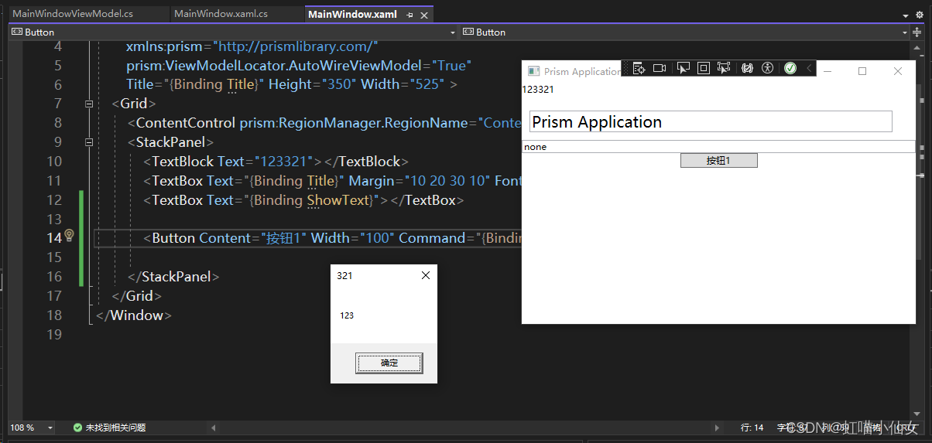Open the 108 % zoom dropdown
932x443 pixels.
pyautogui.click(x=50, y=428)
